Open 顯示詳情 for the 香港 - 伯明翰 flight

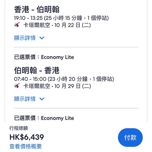[x=25, y=38]
